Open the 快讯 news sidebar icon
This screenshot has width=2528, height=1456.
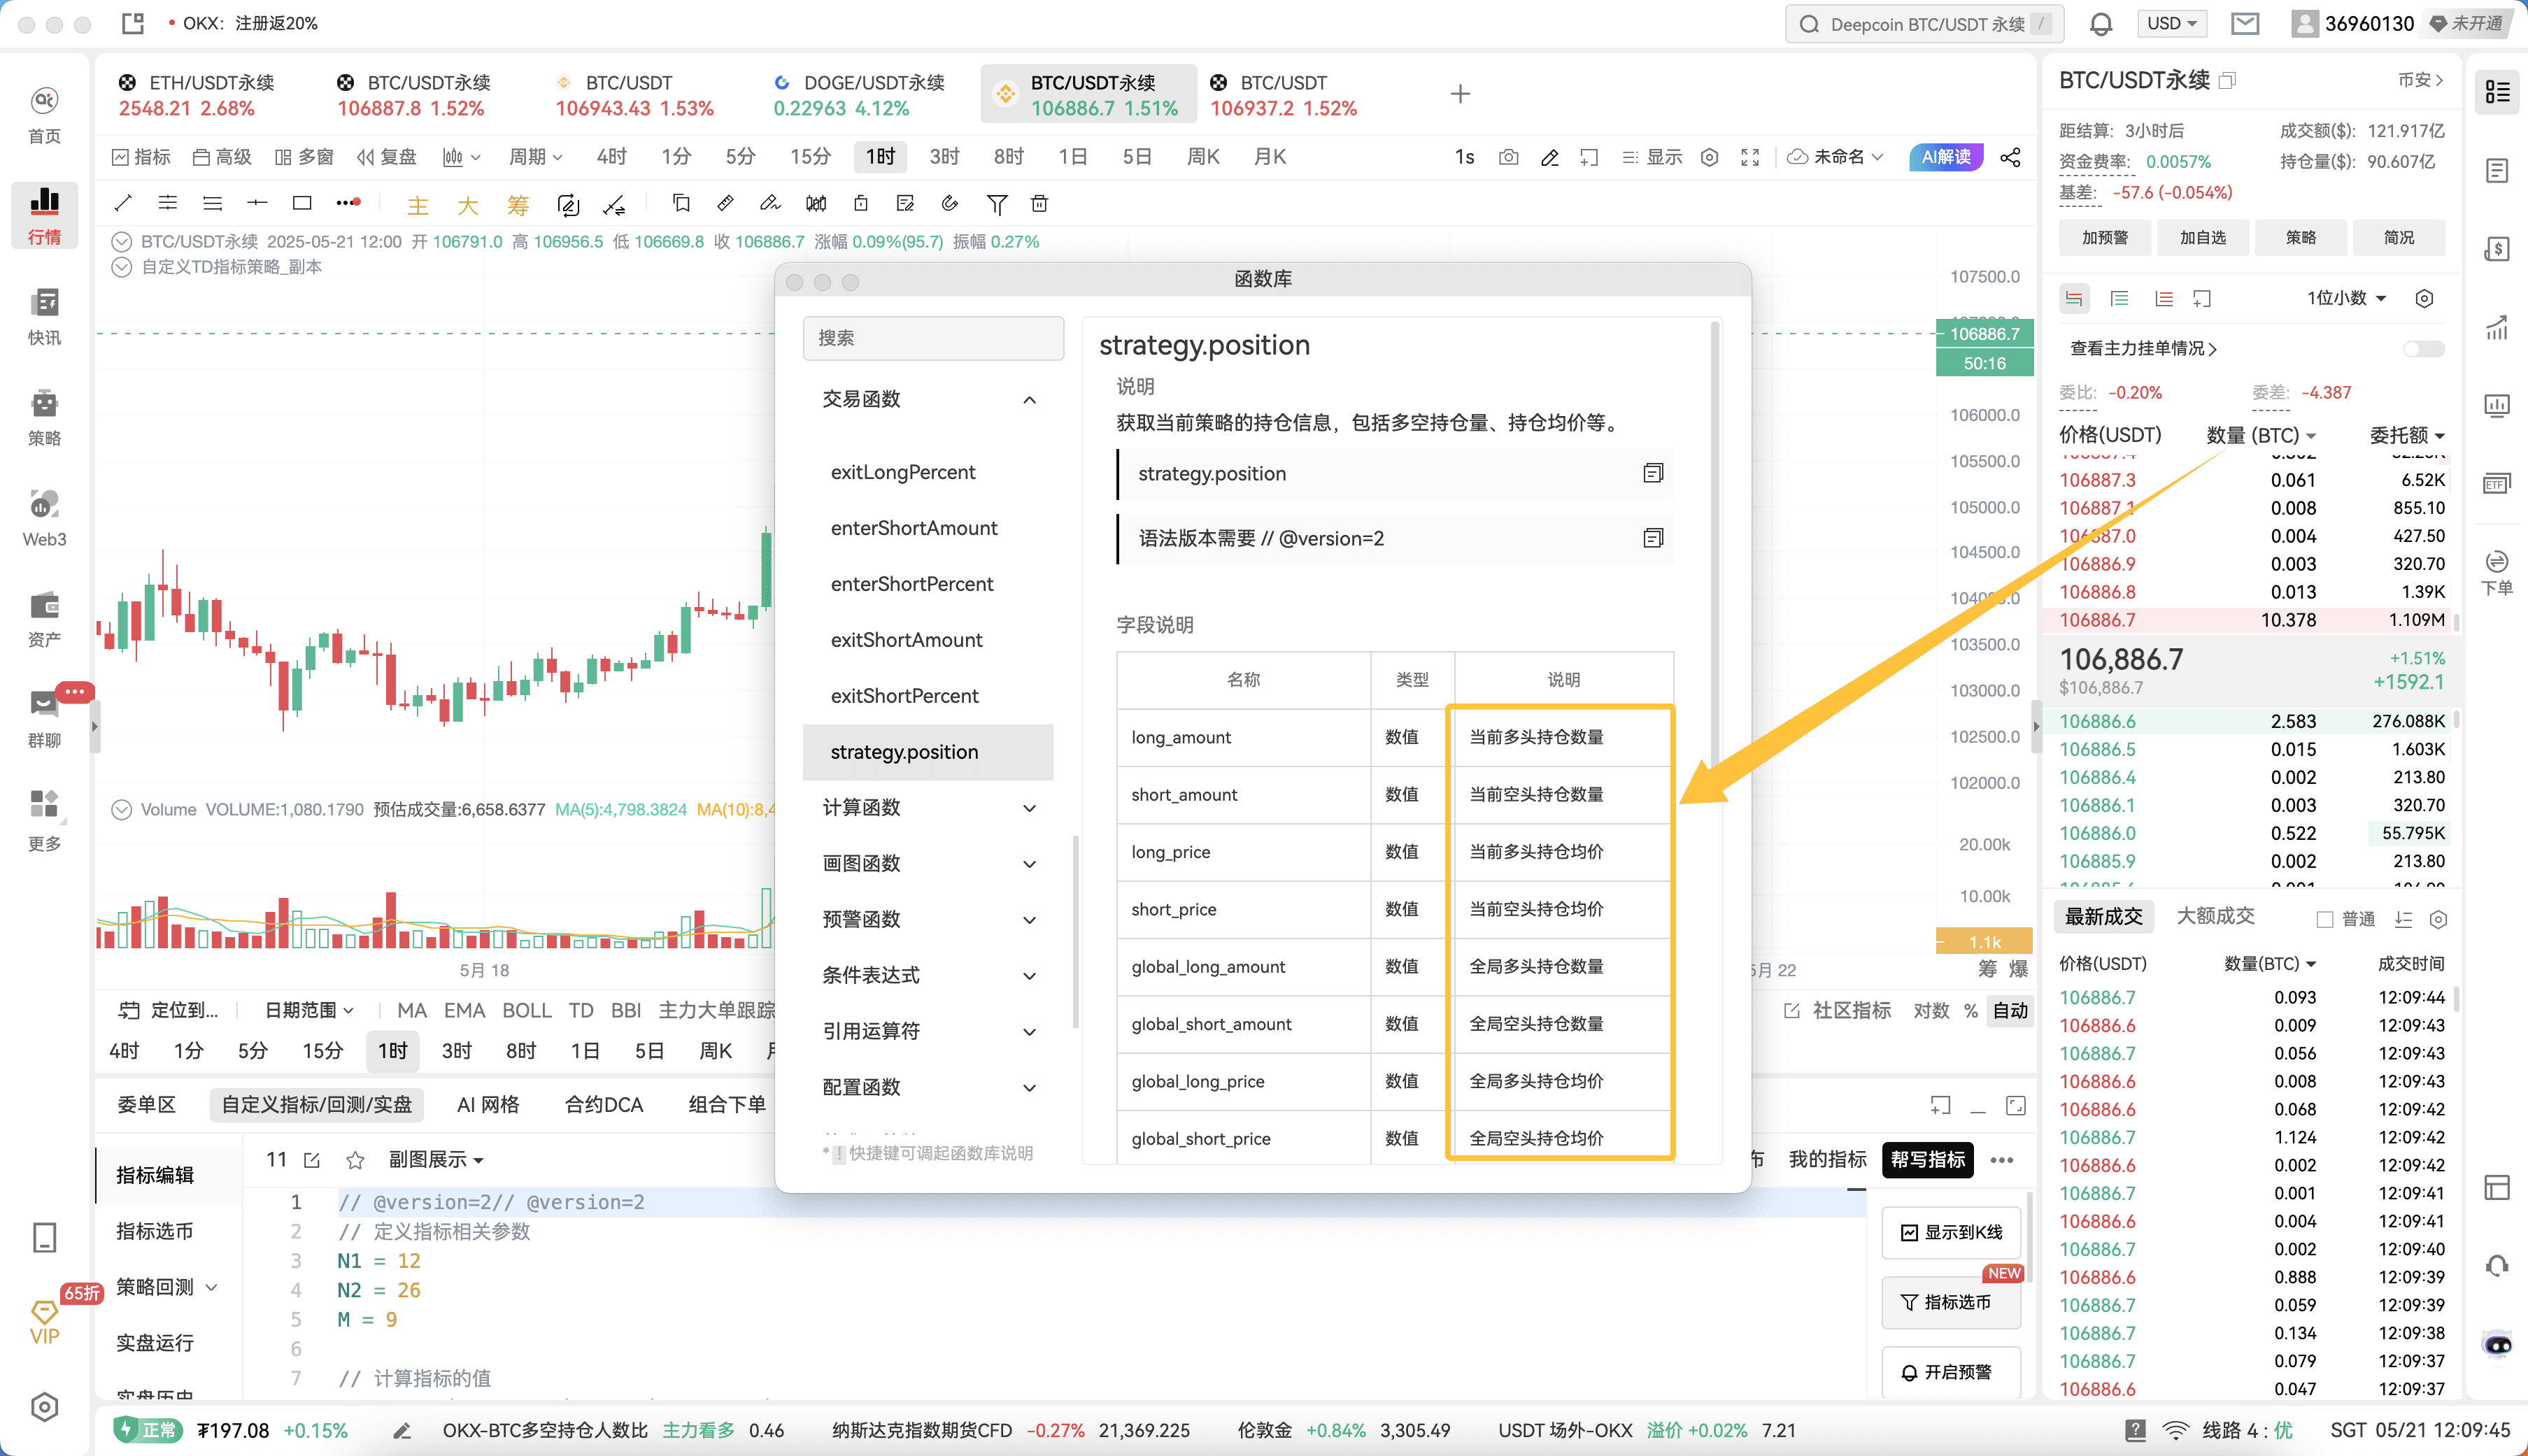pyautogui.click(x=44, y=302)
